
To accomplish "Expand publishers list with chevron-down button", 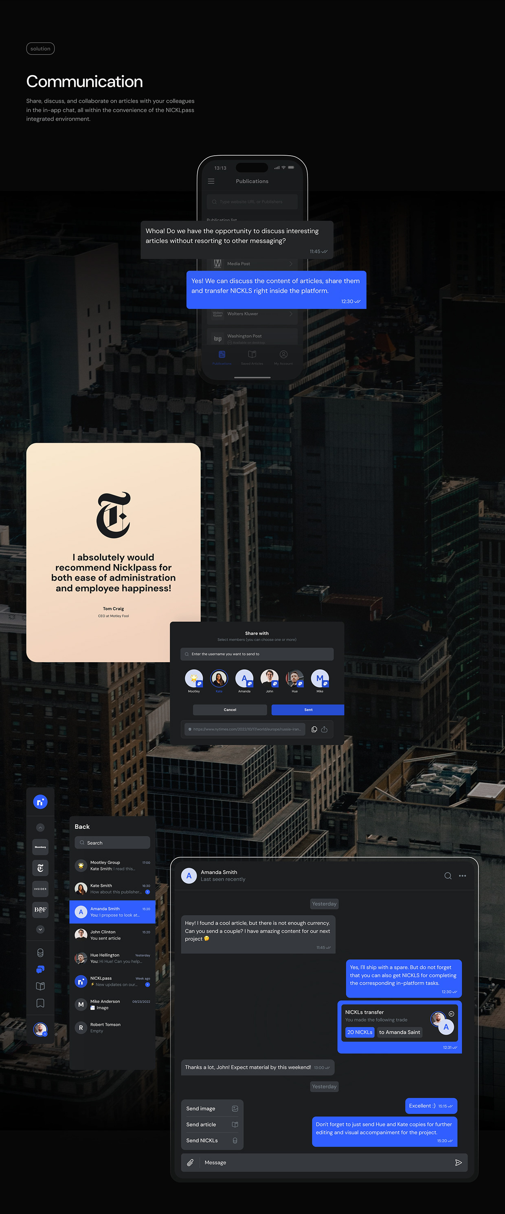I will point(40,930).
